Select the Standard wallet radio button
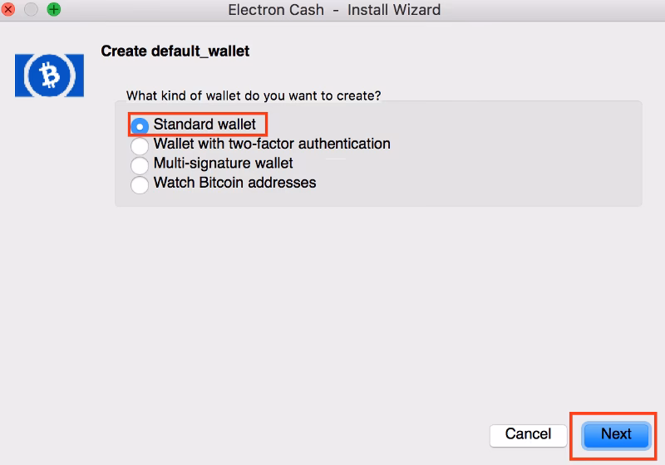Image resolution: width=665 pixels, height=465 pixels. [140, 125]
